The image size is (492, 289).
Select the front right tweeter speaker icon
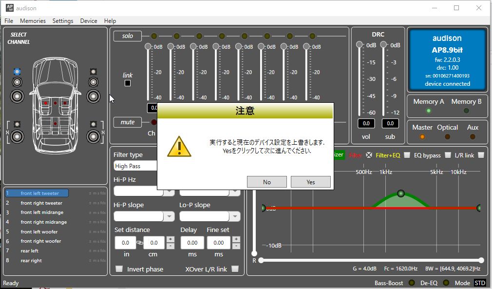click(x=93, y=72)
